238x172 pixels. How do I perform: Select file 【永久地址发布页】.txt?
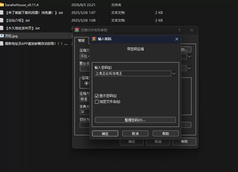tap(23, 28)
